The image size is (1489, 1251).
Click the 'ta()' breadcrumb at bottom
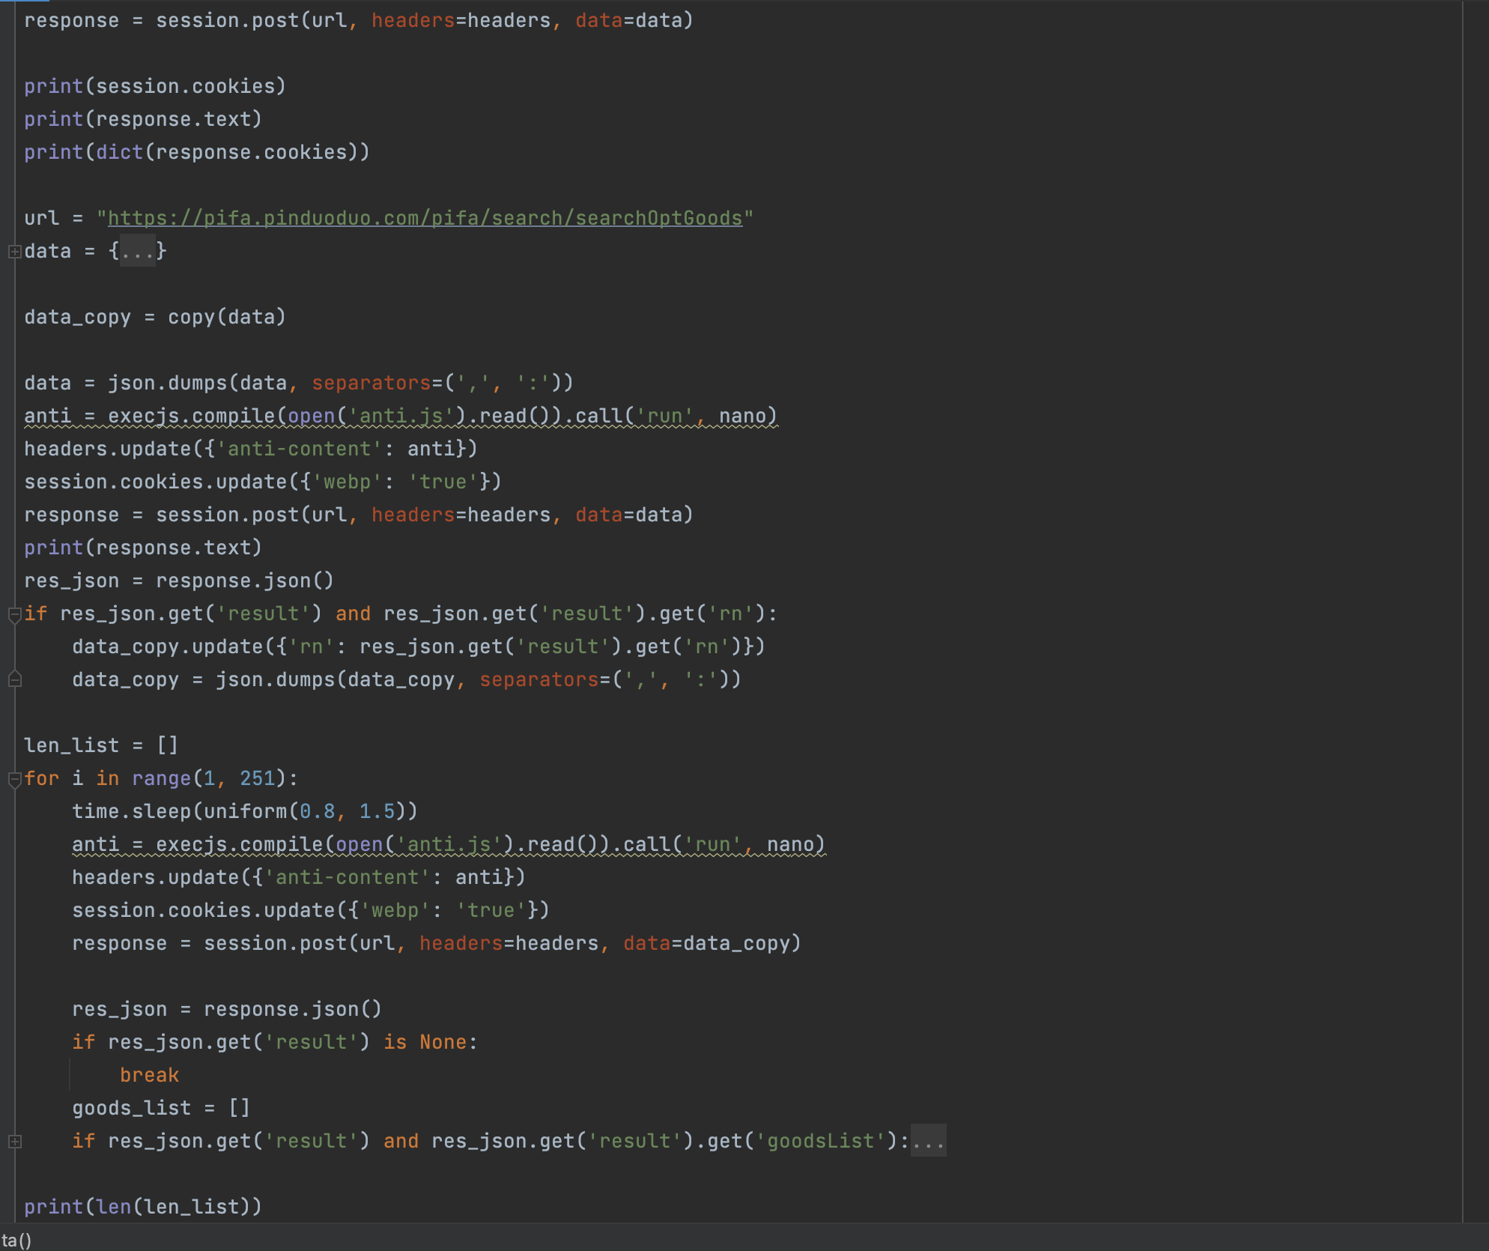(16, 1240)
